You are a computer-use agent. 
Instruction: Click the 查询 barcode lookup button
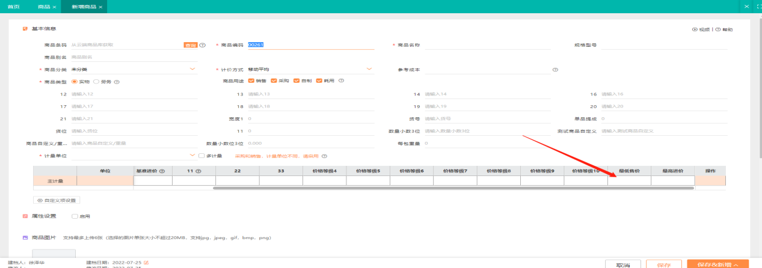click(191, 45)
